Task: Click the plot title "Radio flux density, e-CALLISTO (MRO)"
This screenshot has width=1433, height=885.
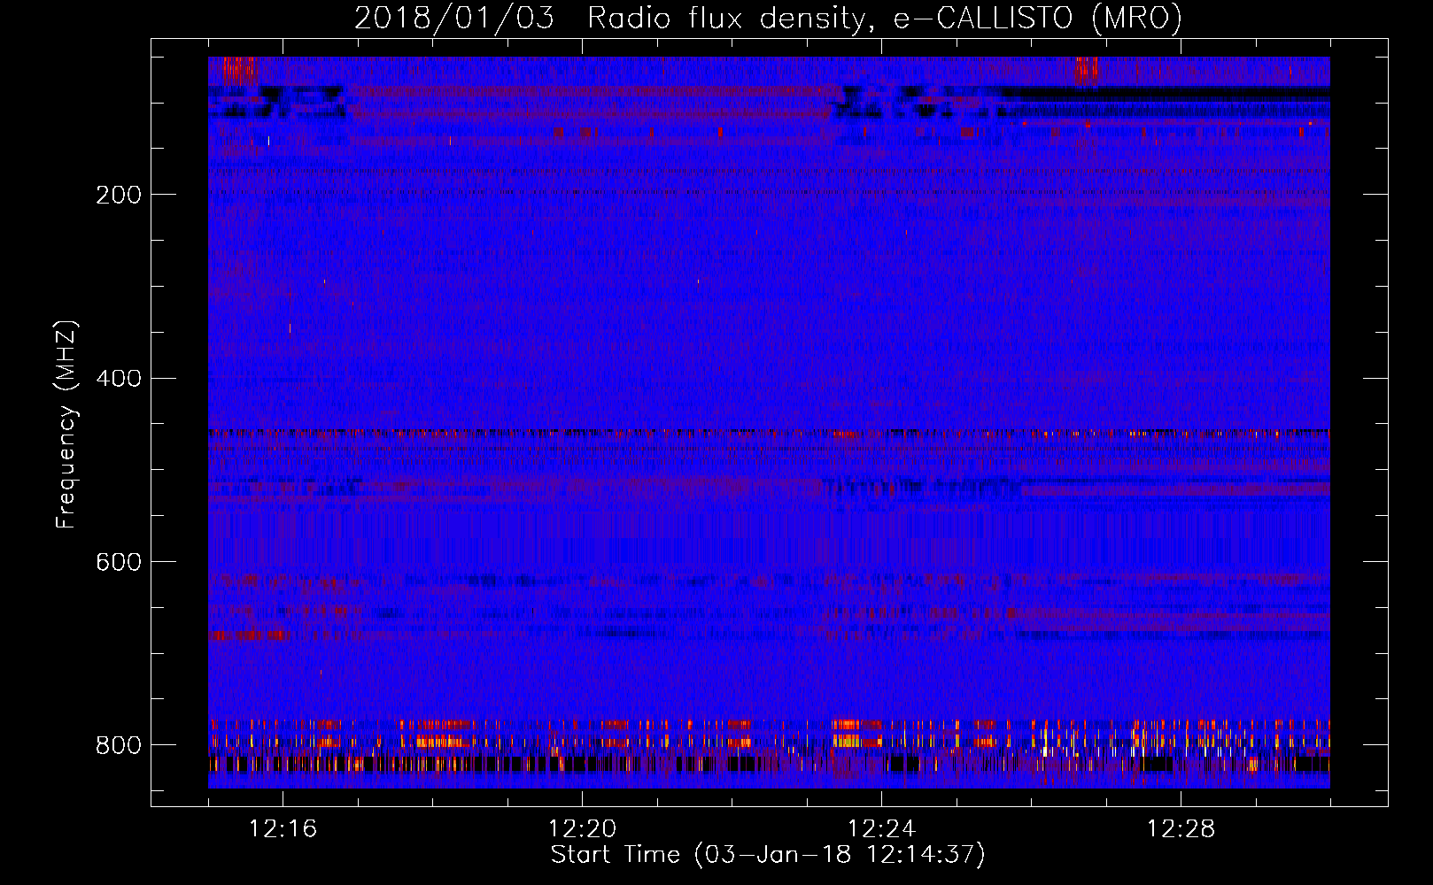Action: [x=885, y=19]
